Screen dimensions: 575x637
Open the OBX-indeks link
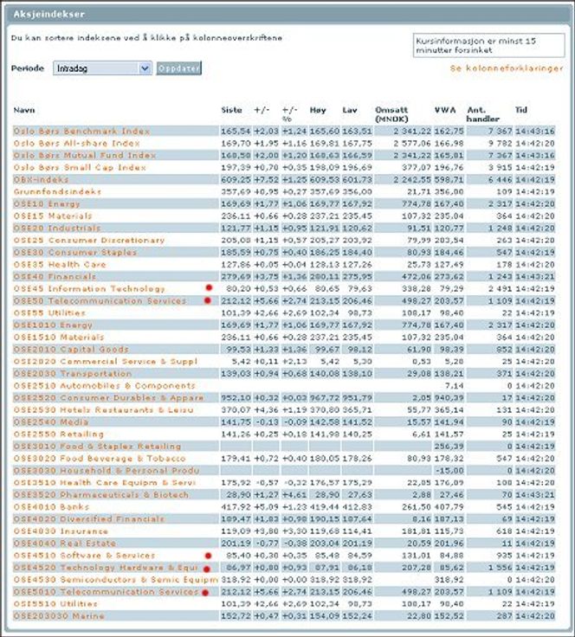coord(41,179)
